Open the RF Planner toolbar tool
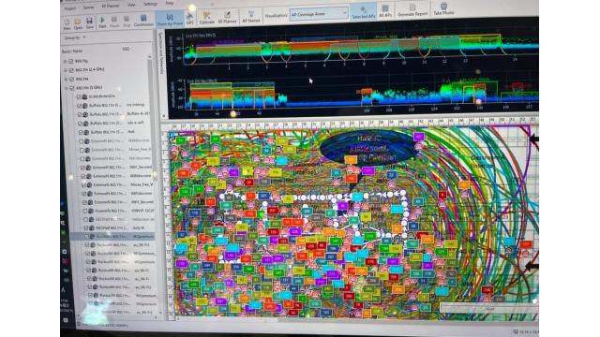The height and width of the screenshot is (337, 600). (227, 18)
